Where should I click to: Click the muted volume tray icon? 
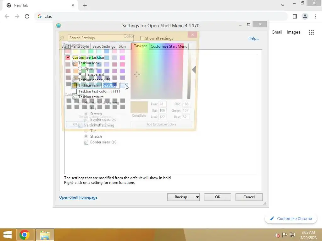coord(277,235)
